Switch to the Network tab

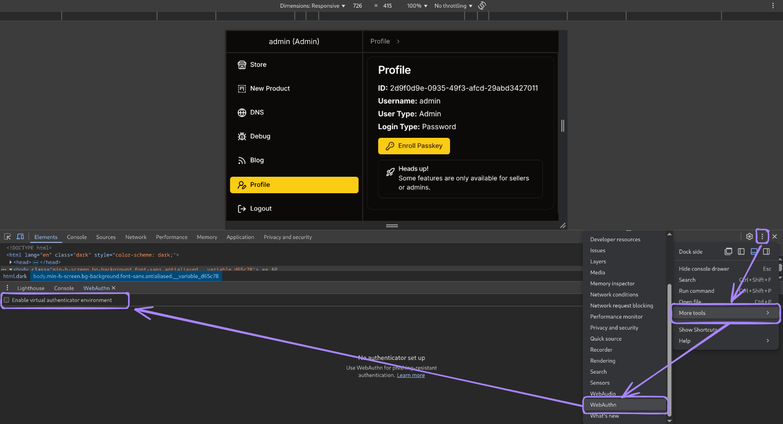[136, 237]
